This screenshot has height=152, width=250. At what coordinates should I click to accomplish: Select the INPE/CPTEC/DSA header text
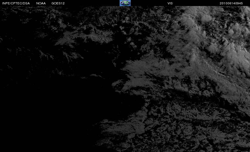(x=16, y=3)
